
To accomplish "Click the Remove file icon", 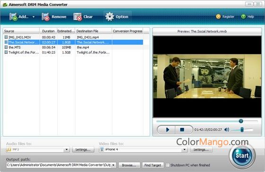I will (45, 17).
